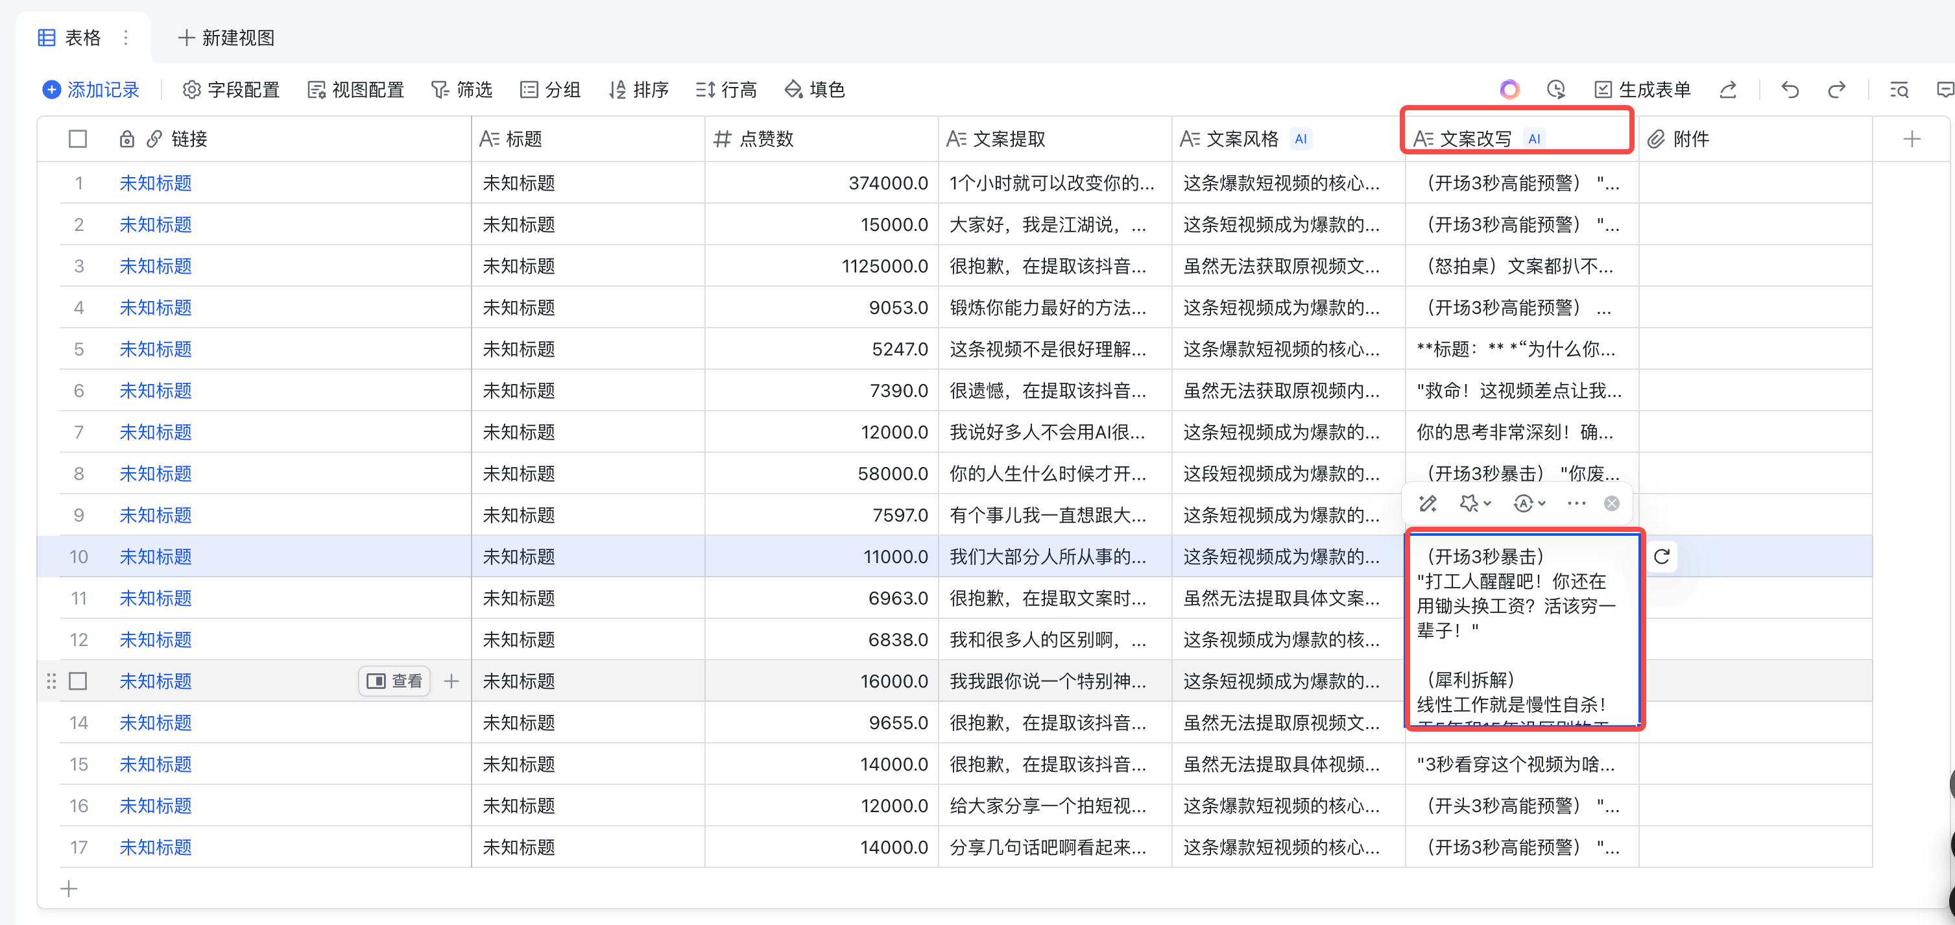
Task: Open row 1 未知标题 link
Action: click(156, 183)
